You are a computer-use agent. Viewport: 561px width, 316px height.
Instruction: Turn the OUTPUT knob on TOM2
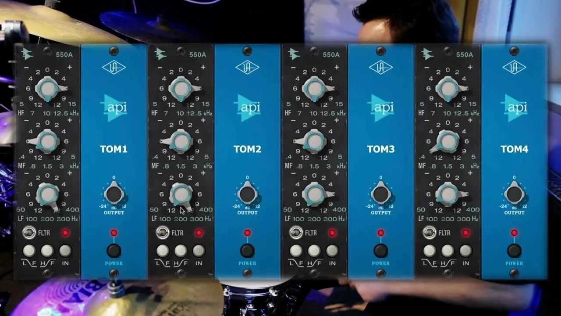click(x=248, y=194)
